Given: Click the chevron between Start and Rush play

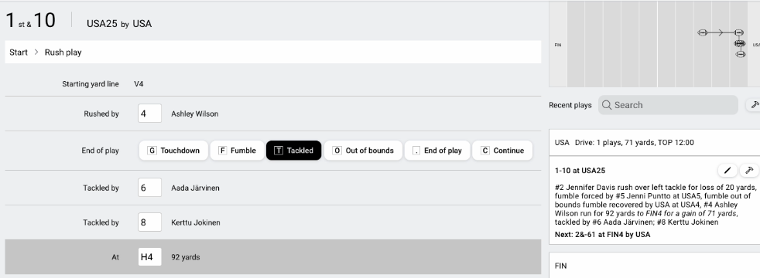Looking at the screenshot, I should pyautogui.click(x=36, y=53).
